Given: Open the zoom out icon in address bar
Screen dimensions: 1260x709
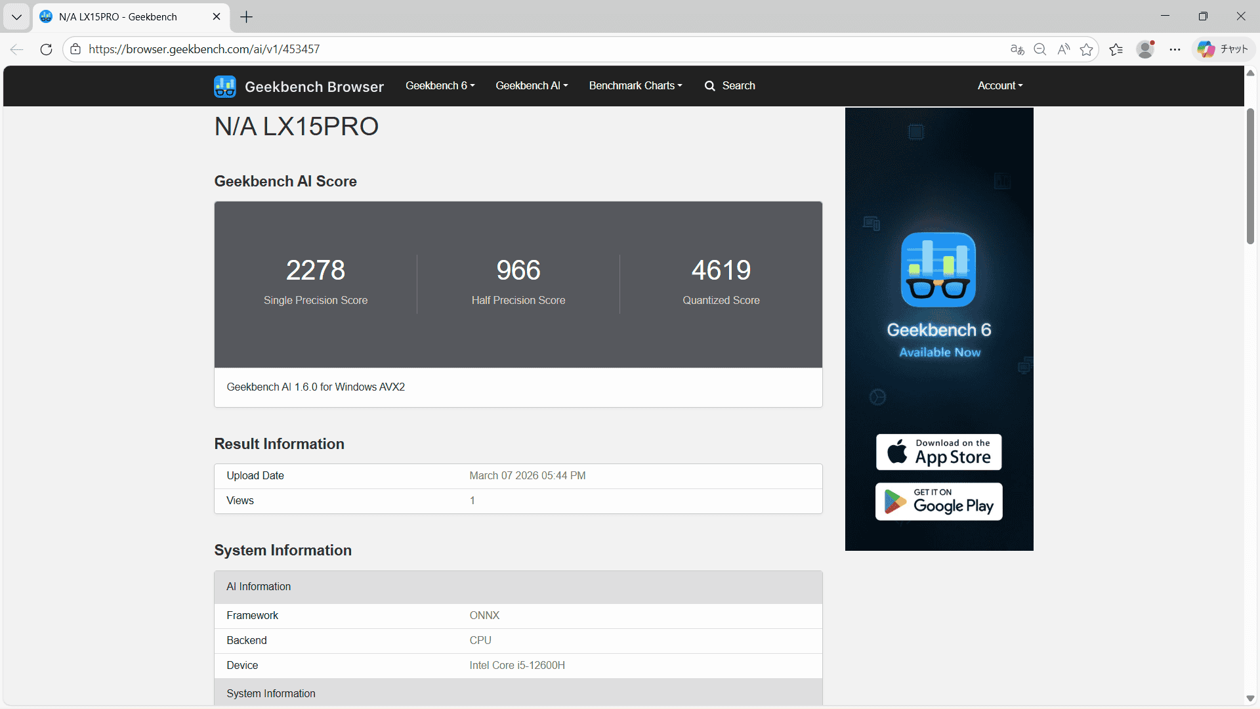Looking at the screenshot, I should click(1039, 49).
